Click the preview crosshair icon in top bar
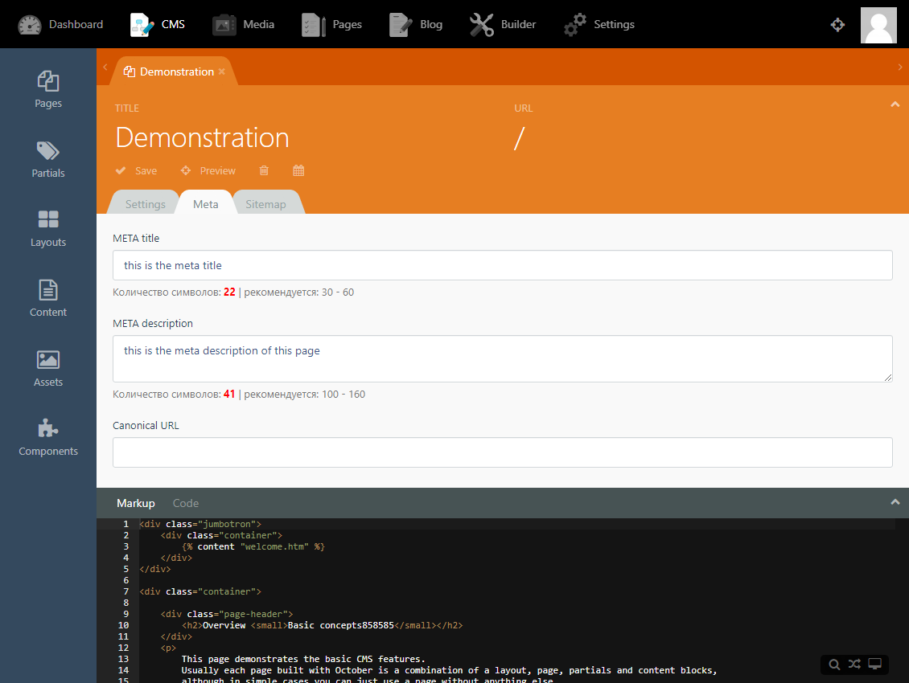 coord(837,25)
